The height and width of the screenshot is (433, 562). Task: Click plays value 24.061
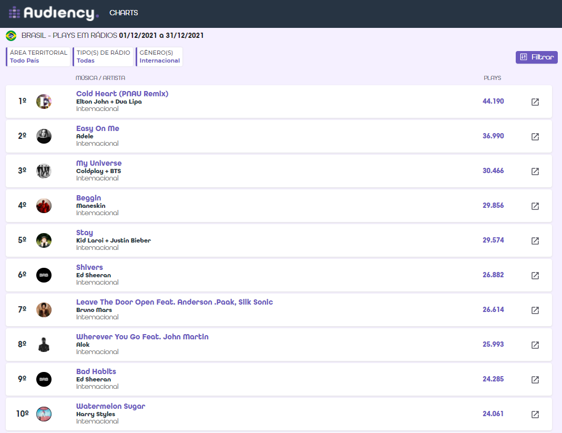coord(493,414)
